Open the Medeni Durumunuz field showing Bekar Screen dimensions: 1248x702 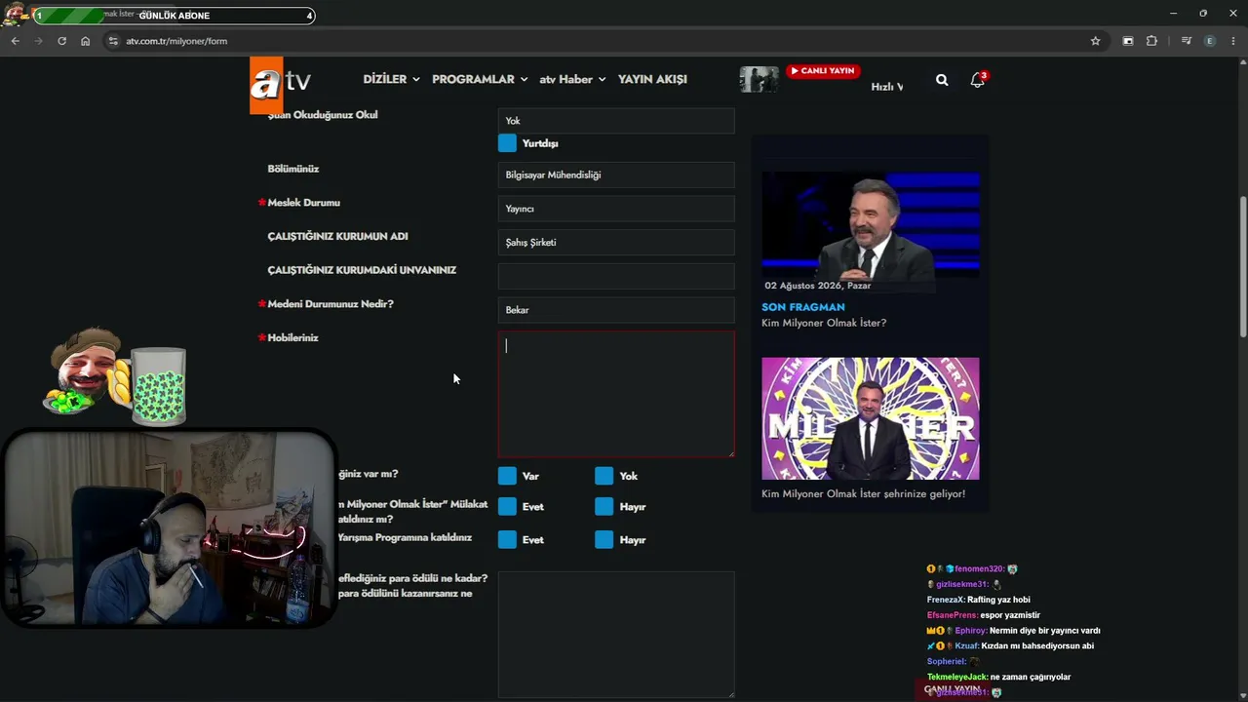pyautogui.click(x=616, y=310)
